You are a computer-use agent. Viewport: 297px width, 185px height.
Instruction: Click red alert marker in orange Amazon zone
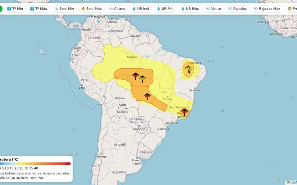point(135,76)
